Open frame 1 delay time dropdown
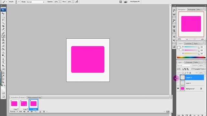The image size is (207, 116). pyautogui.click(x=16, y=109)
